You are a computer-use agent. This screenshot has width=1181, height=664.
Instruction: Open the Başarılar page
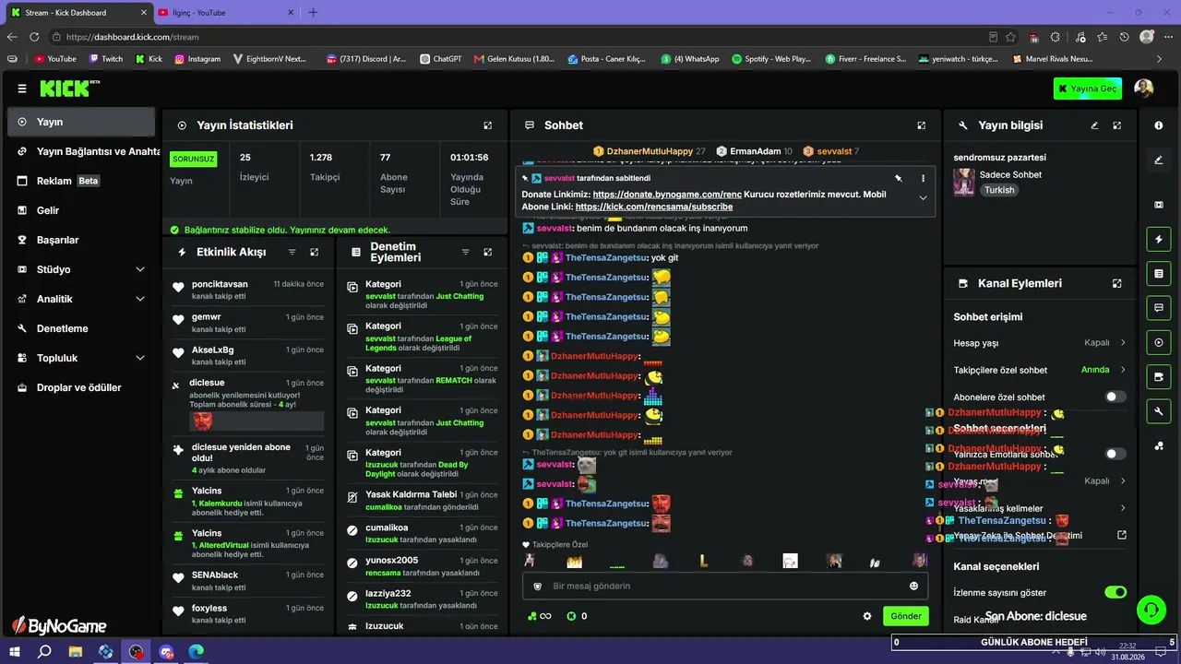pos(81,240)
